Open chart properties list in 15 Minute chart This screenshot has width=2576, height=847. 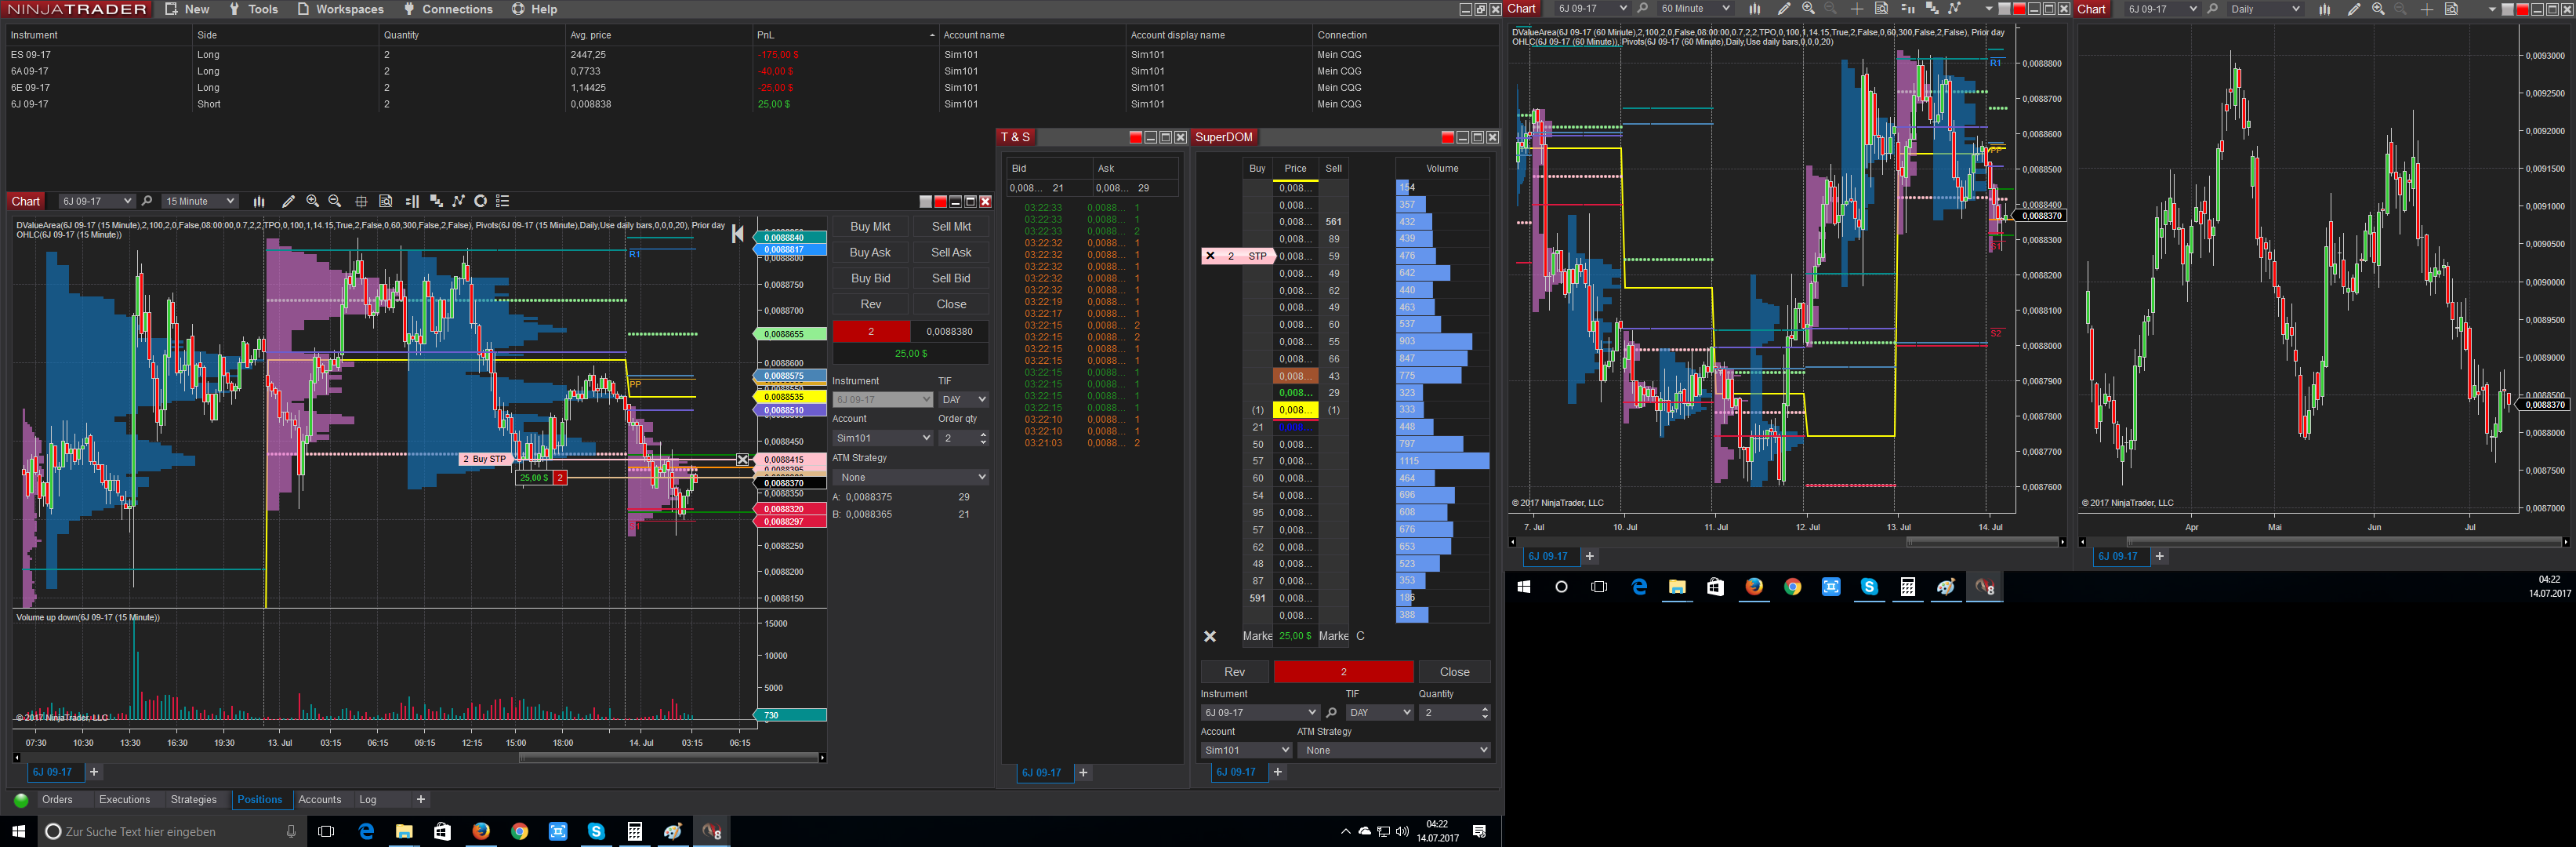(503, 201)
